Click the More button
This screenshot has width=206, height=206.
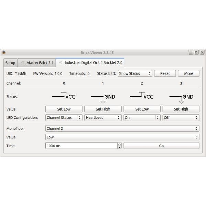(x=188, y=73)
